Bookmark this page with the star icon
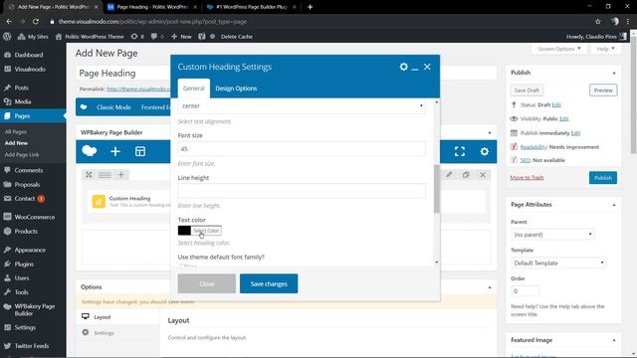The height and width of the screenshot is (358, 637). (597, 22)
